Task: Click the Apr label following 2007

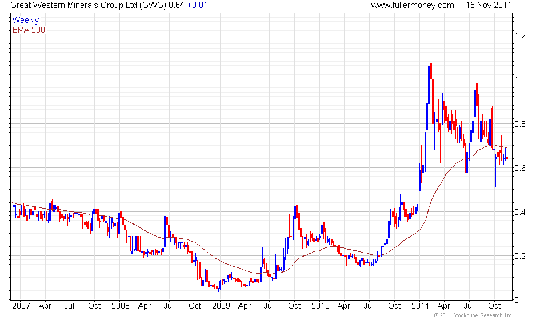Action: tap(45, 306)
